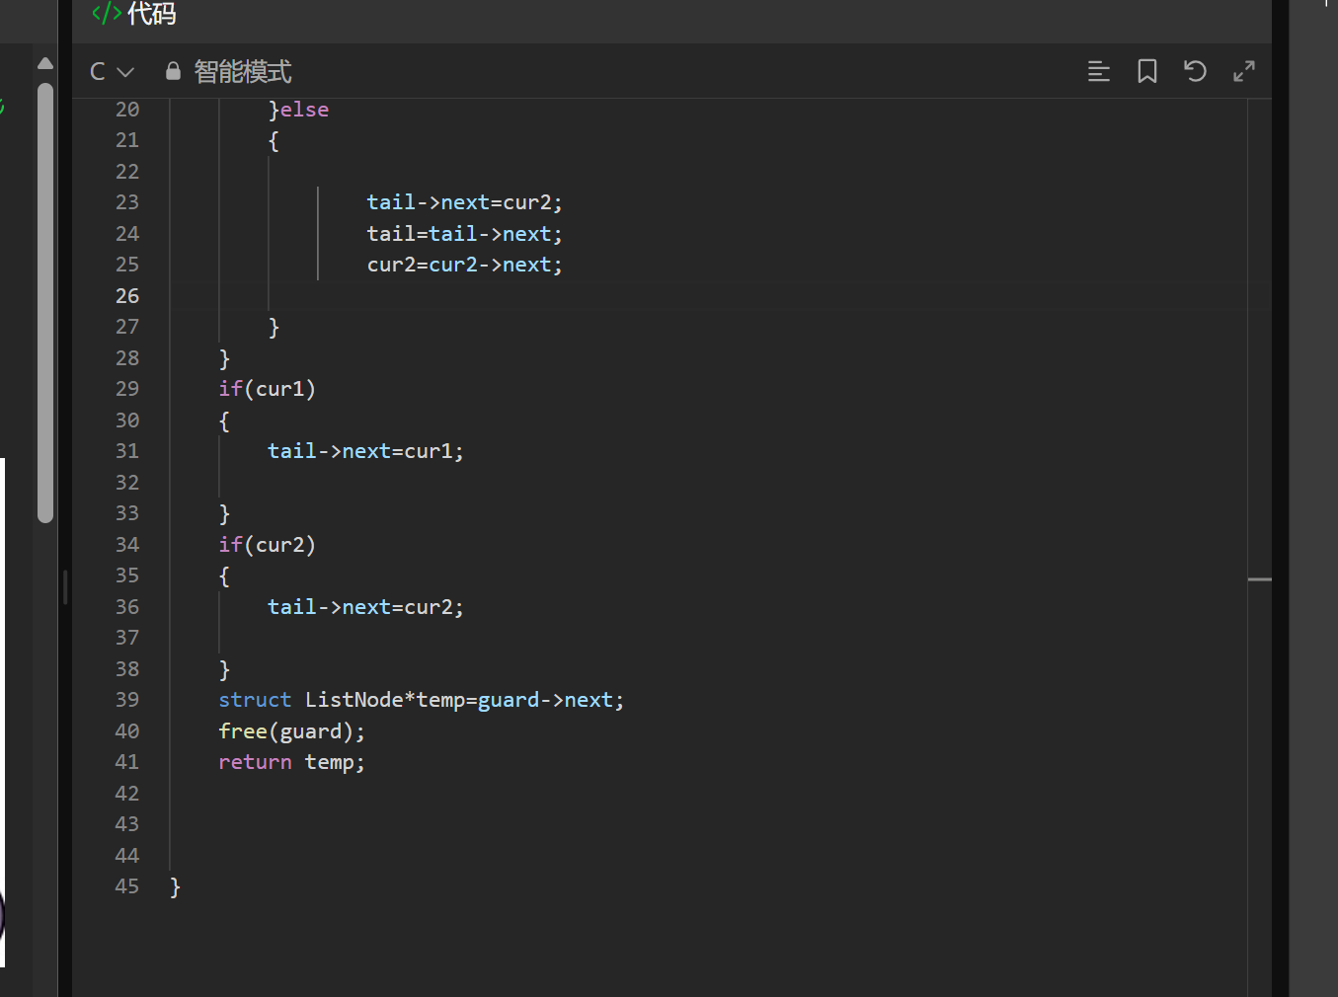Click line number 39 in the gutter
Viewport: 1338px width, 997px height.
click(127, 700)
